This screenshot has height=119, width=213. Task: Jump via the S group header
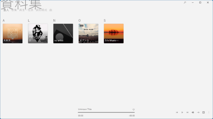[105, 21]
